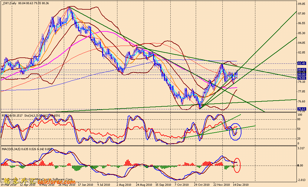This screenshot has width=308, height=187.
Task: Select the 20 level on RSI scale
Action: click(x=299, y=139)
